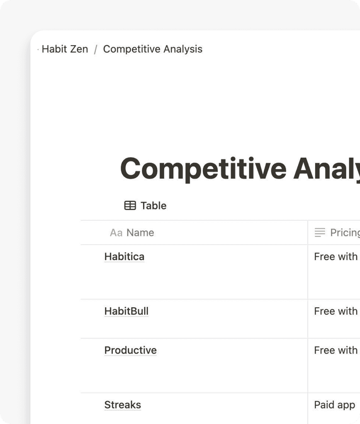Image resolution: width=360 pixels, height=424 pixels.
Task: Click the text property icon beside Pricing
Action: (319, 233)
